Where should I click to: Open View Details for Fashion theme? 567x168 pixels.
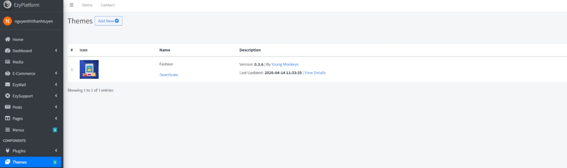[315, 73]
